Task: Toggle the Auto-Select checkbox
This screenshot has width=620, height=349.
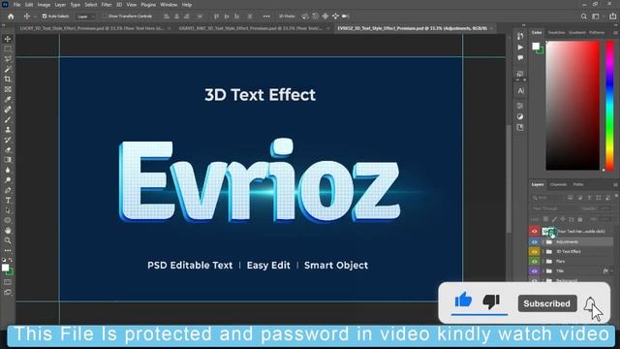Action: click(x=45, y=16)
